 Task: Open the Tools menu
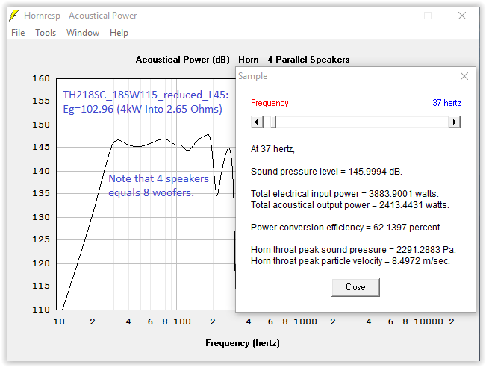[46, 33]
